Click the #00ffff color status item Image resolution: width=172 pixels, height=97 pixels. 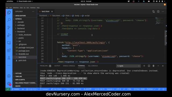coord(88,89)
